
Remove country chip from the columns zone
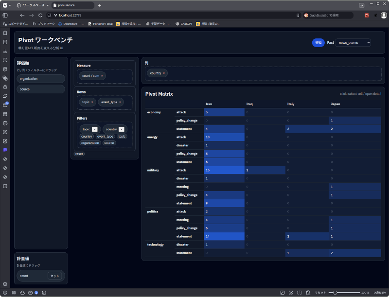pyautogui.click(x=164, y=73)
